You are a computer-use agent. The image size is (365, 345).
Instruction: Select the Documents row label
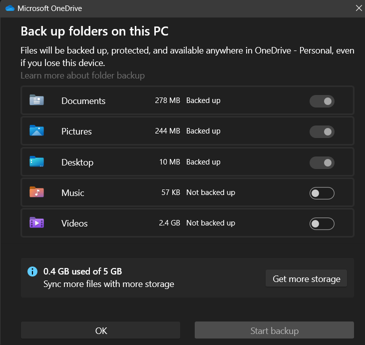click(83, 101)
